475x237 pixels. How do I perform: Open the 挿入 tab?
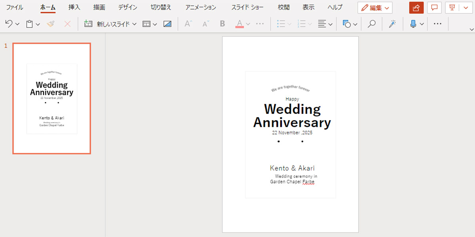point(74,8)
